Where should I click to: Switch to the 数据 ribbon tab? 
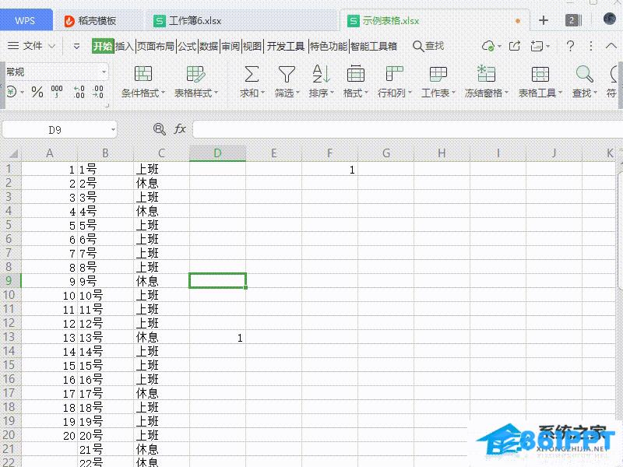(x=209, y=46)
